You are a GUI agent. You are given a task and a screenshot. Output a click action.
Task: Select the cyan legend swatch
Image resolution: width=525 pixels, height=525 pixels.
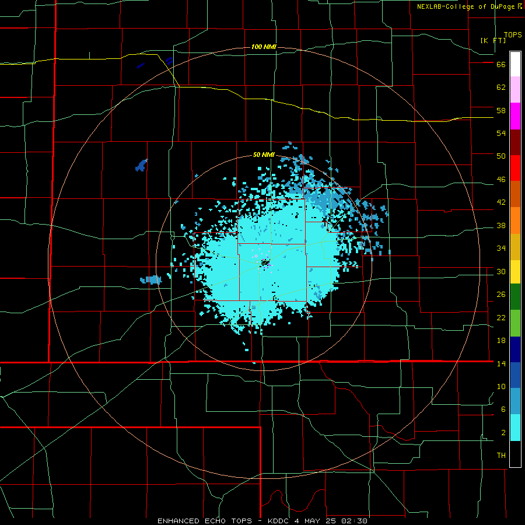tap(515, 428)
